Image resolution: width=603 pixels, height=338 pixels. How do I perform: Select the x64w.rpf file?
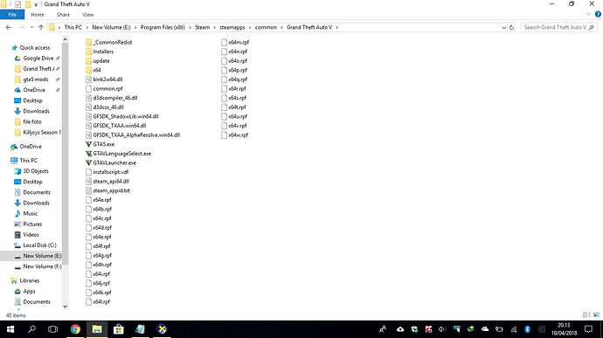234,135
